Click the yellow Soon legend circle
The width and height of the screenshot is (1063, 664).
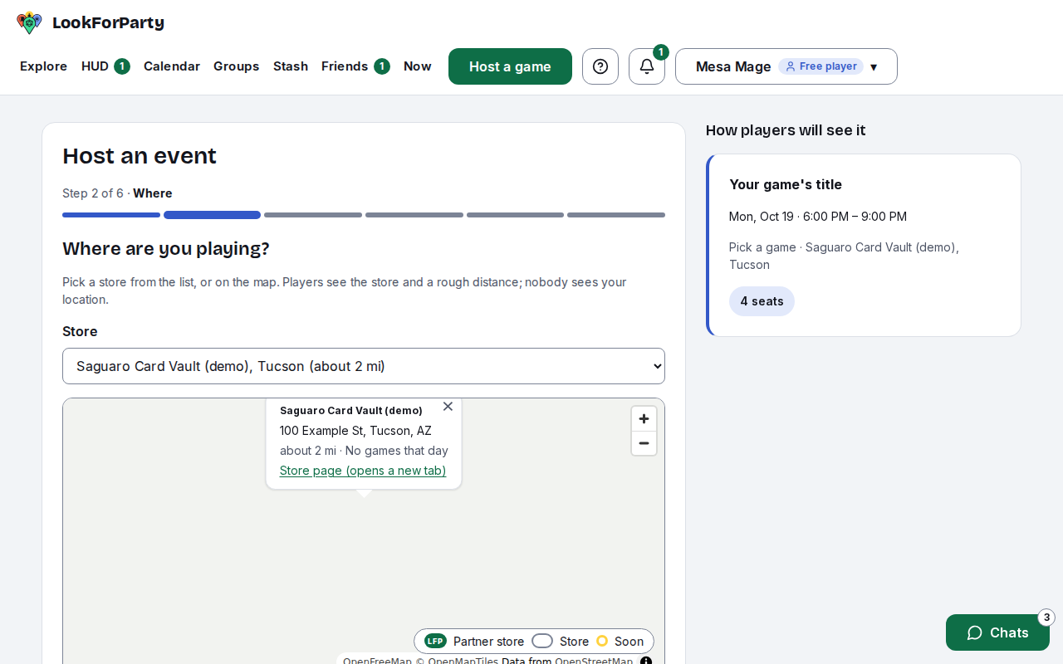click(x=602, y=641)
